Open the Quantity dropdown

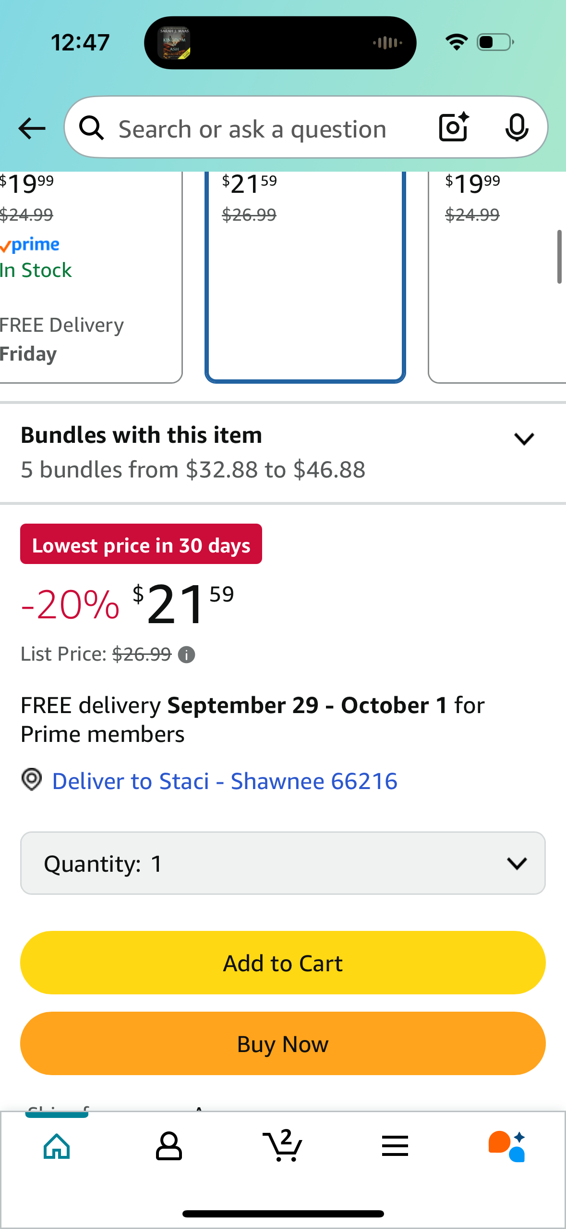point(283,863)
